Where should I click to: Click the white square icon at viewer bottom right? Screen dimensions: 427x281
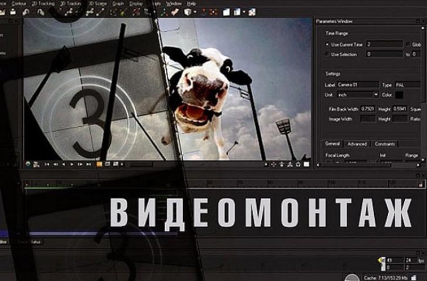point(306,165)
